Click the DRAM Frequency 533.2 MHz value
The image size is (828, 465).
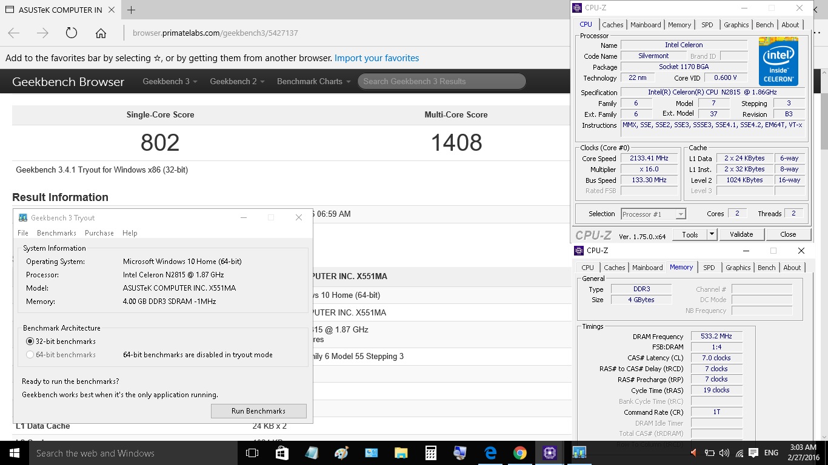(x=716, y=337)
